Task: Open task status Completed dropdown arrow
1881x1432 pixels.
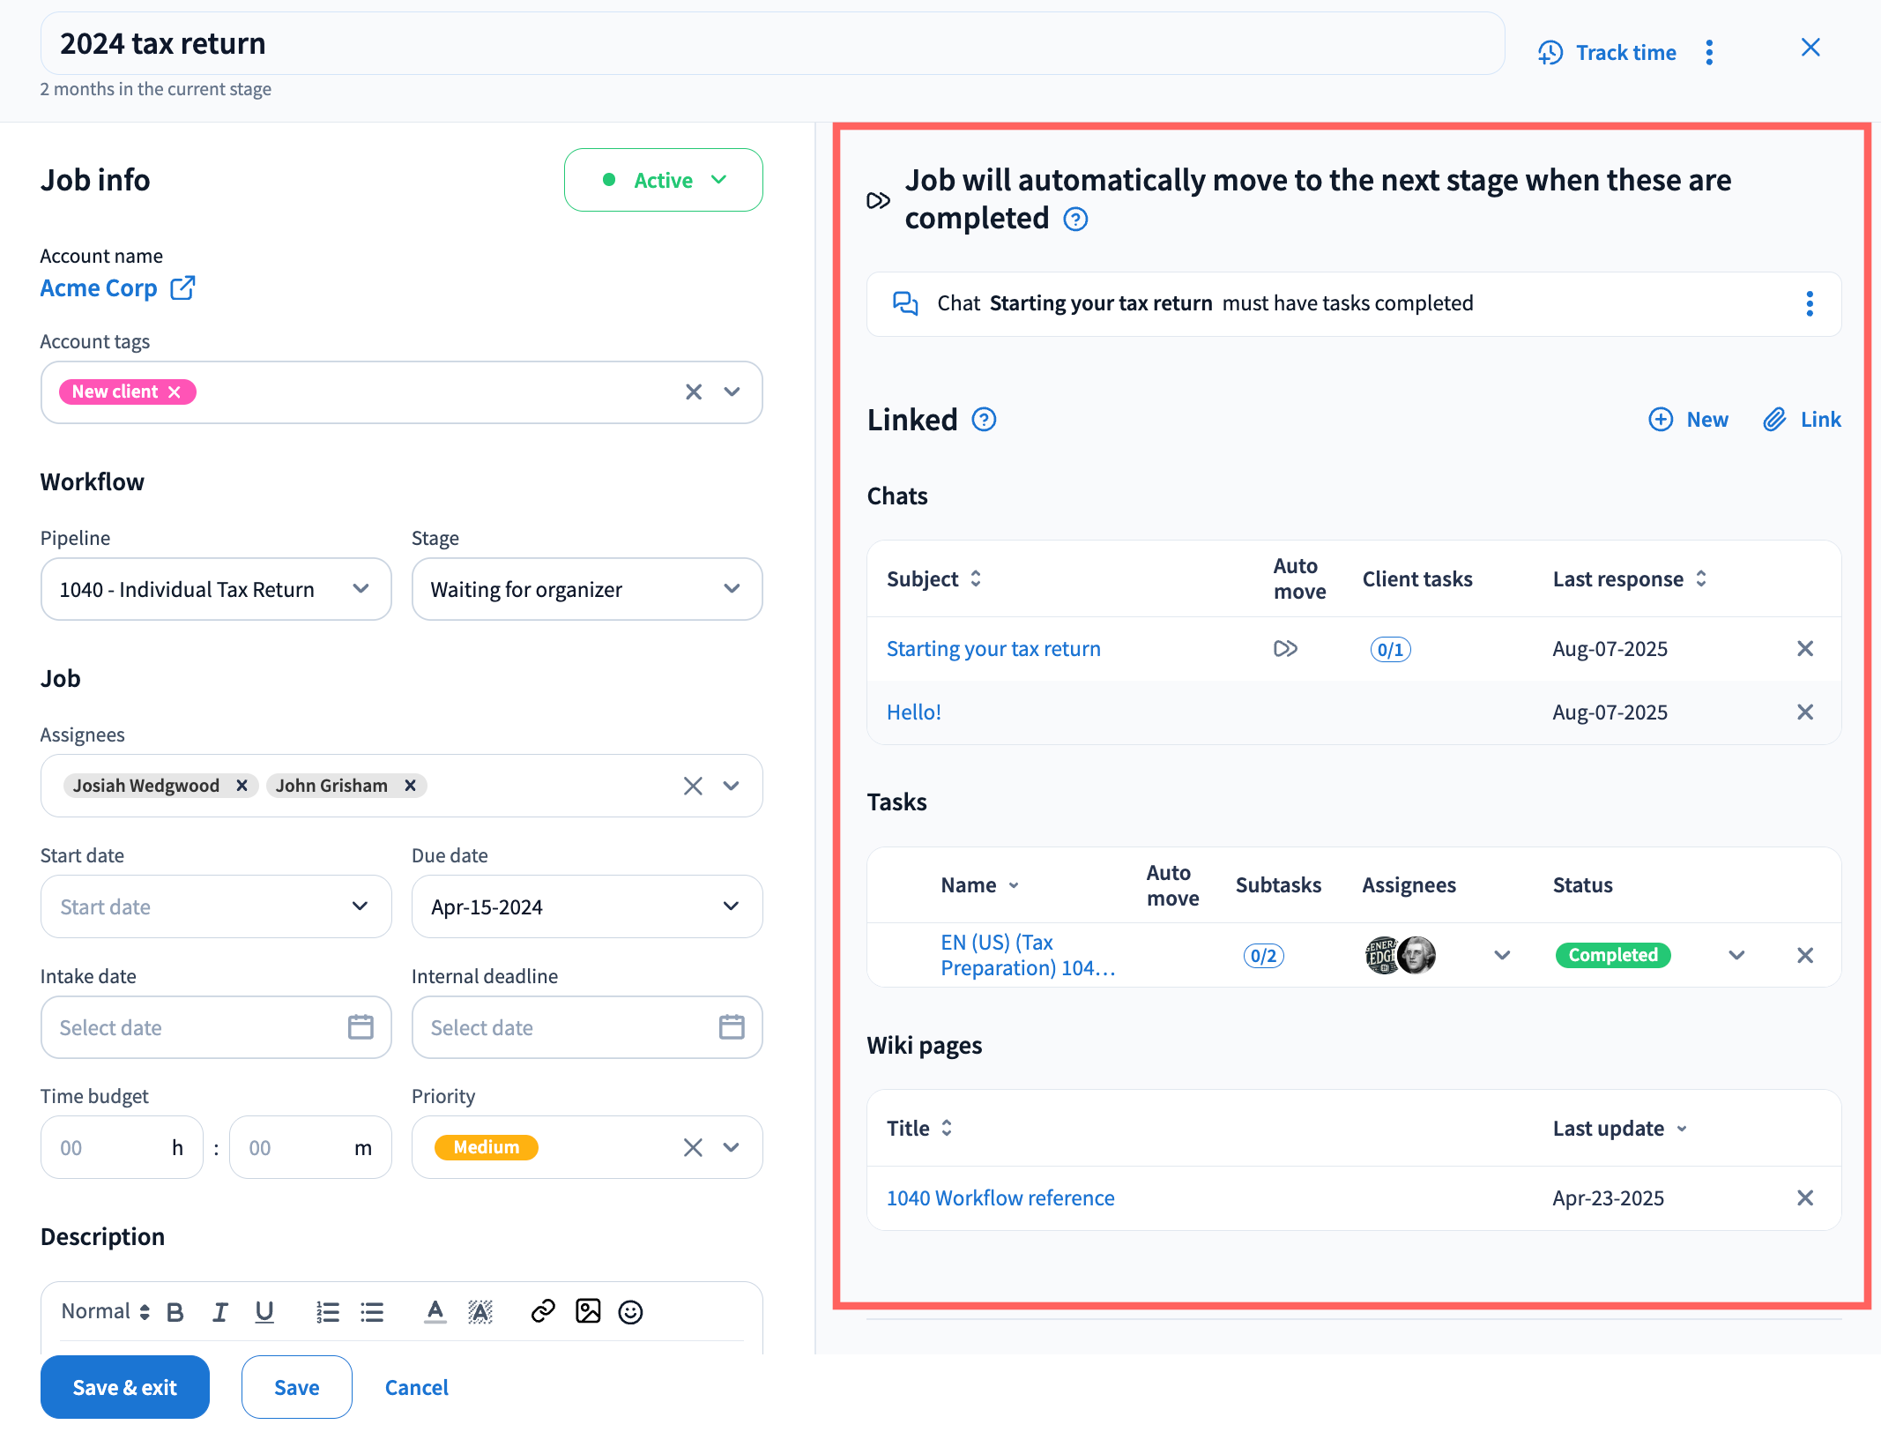Action: click(x=1736, y=955)
